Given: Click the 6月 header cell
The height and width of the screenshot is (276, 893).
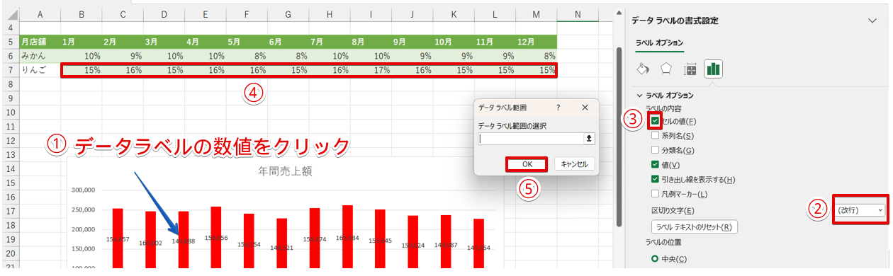Looking at the screenshot, I should [288, 42].
